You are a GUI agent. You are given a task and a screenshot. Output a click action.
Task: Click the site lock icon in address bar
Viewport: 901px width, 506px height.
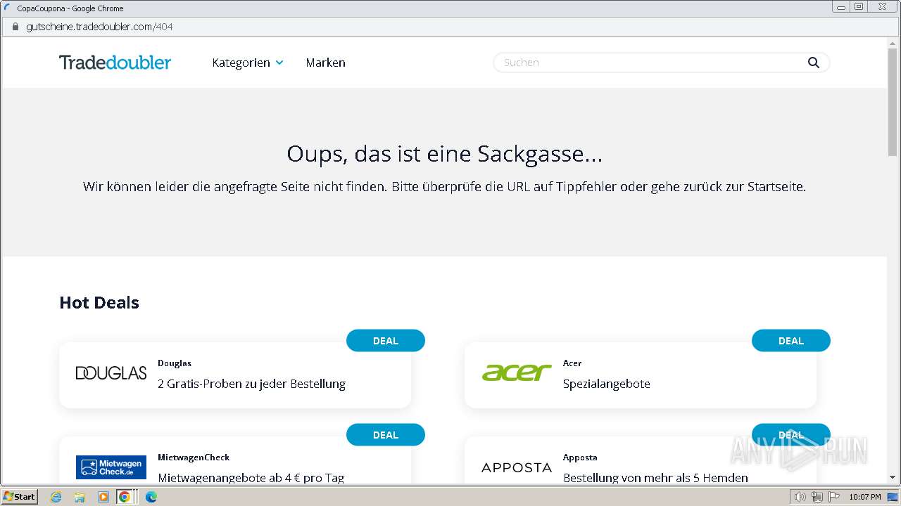coord(15,27)
